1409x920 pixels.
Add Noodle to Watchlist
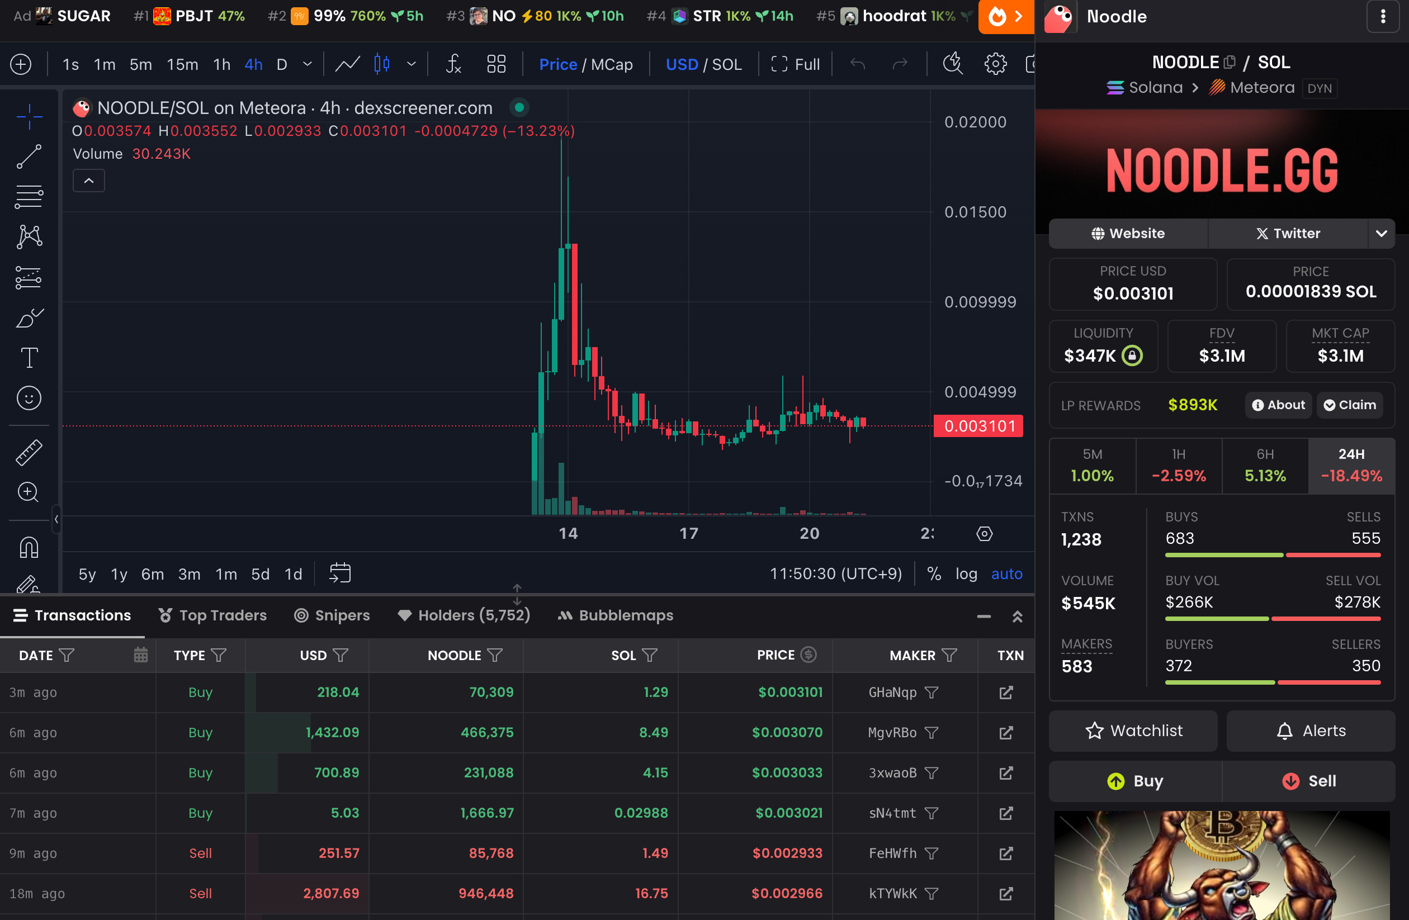pos(1133,731)
